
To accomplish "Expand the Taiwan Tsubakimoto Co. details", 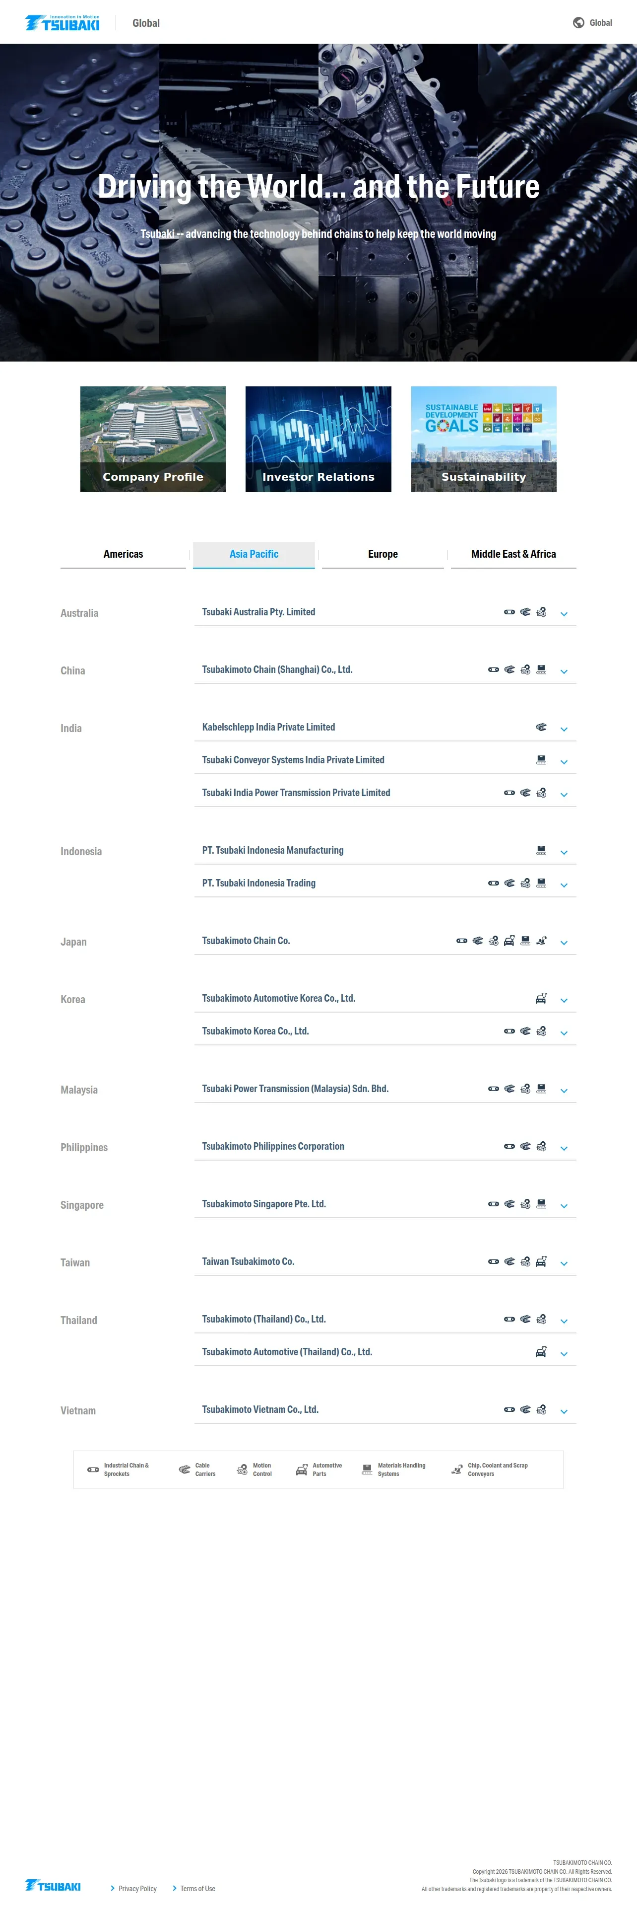I will [564, 1262].
